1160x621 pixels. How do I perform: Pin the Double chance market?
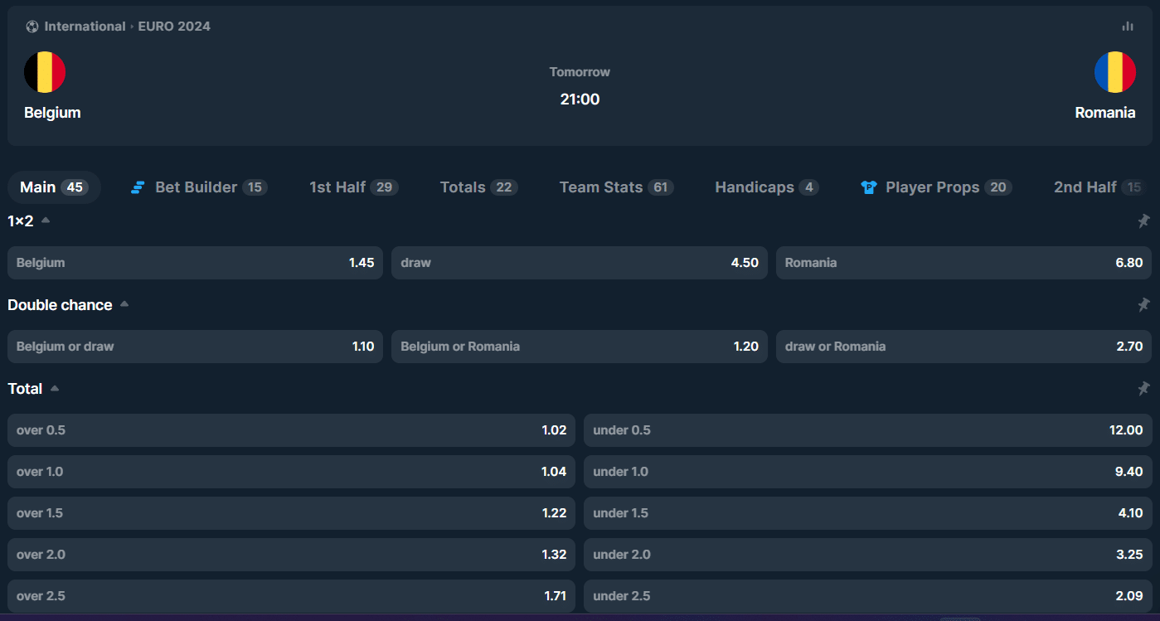[1143, 305]
